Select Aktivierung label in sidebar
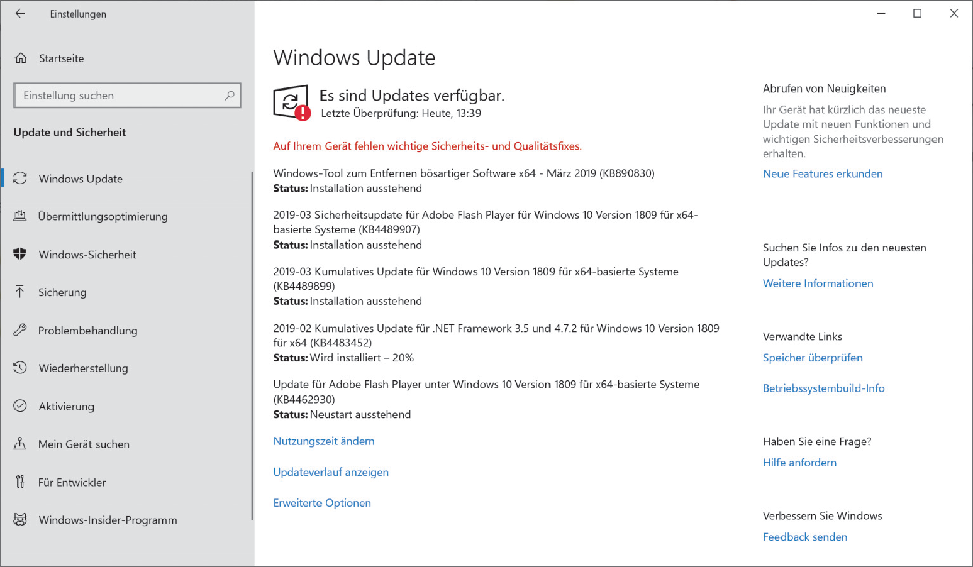973x567 pixels. 67,407
